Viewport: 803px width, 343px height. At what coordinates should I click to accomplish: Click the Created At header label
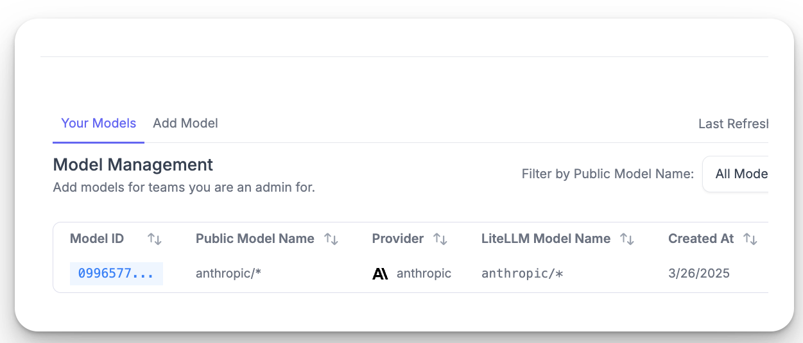(701, 239)
